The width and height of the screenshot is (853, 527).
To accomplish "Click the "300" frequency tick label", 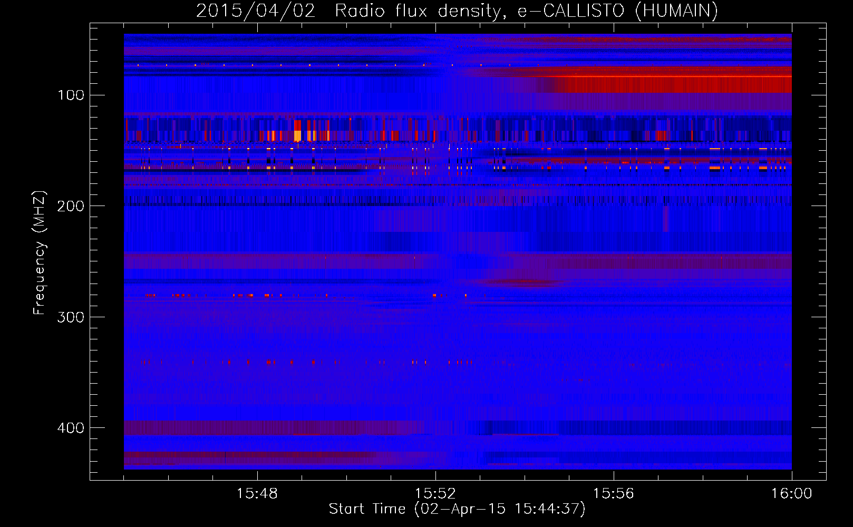I will pyautogui.click(x=71, y=317).
